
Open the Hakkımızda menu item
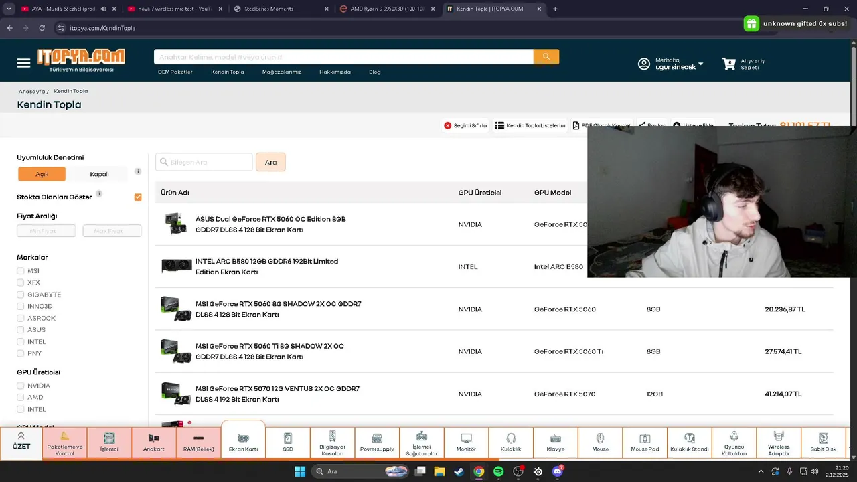[x=335, y=72]
